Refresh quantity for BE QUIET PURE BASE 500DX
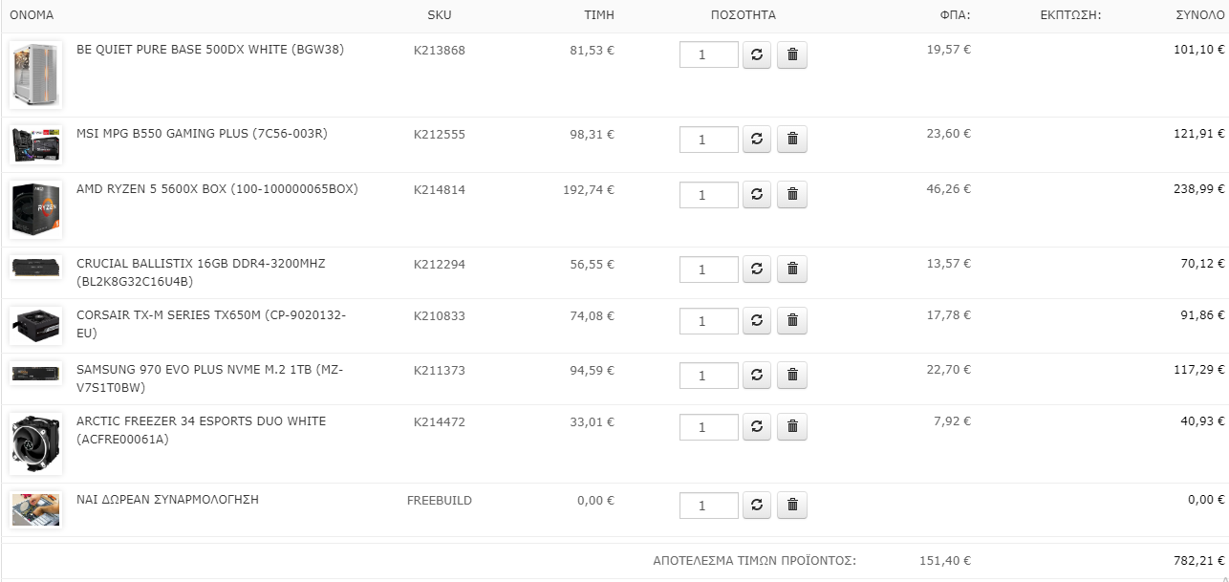The image size is (1229, 582). click(757, 55)
